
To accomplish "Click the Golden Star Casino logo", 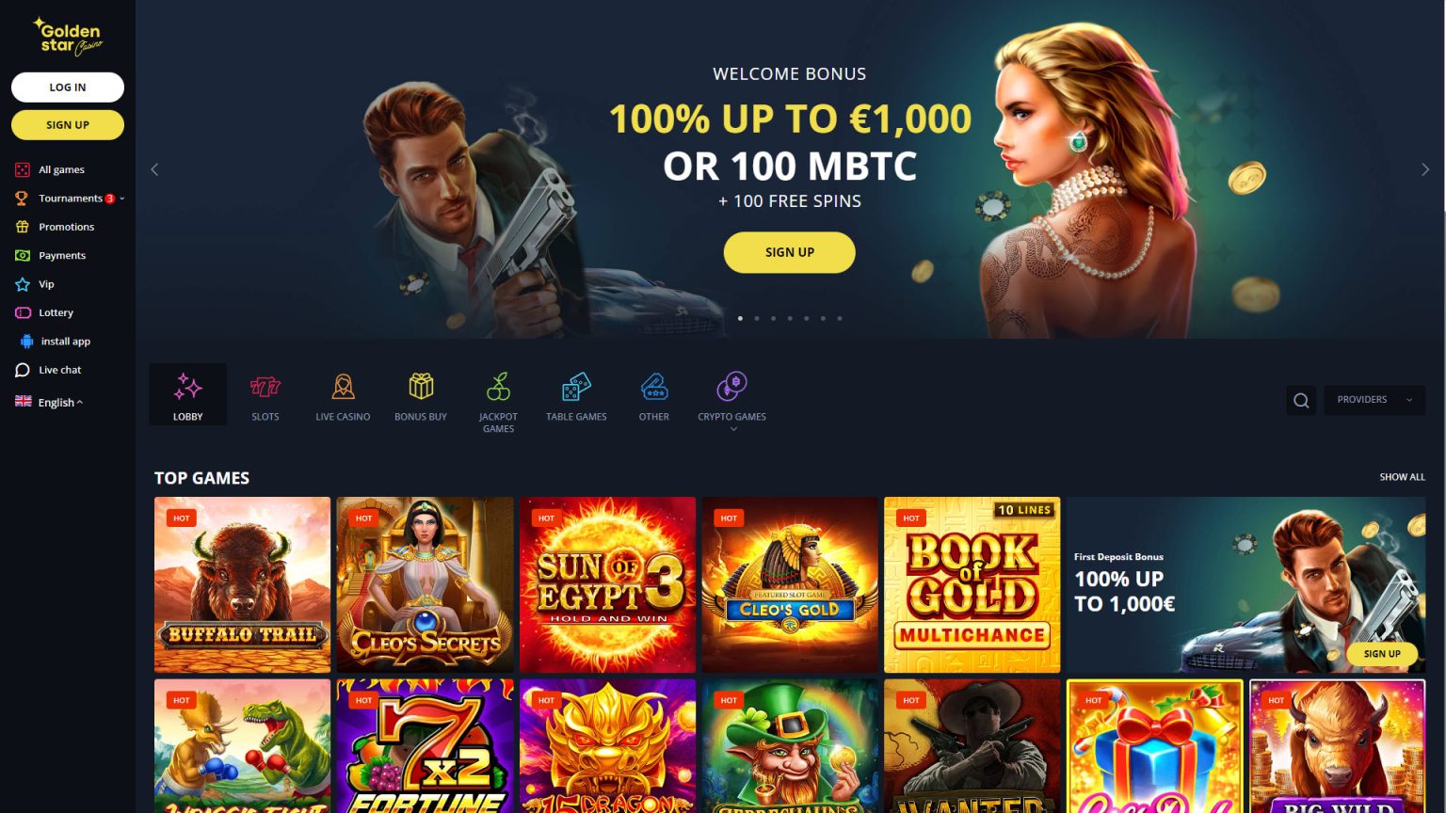I will [68, 37].
